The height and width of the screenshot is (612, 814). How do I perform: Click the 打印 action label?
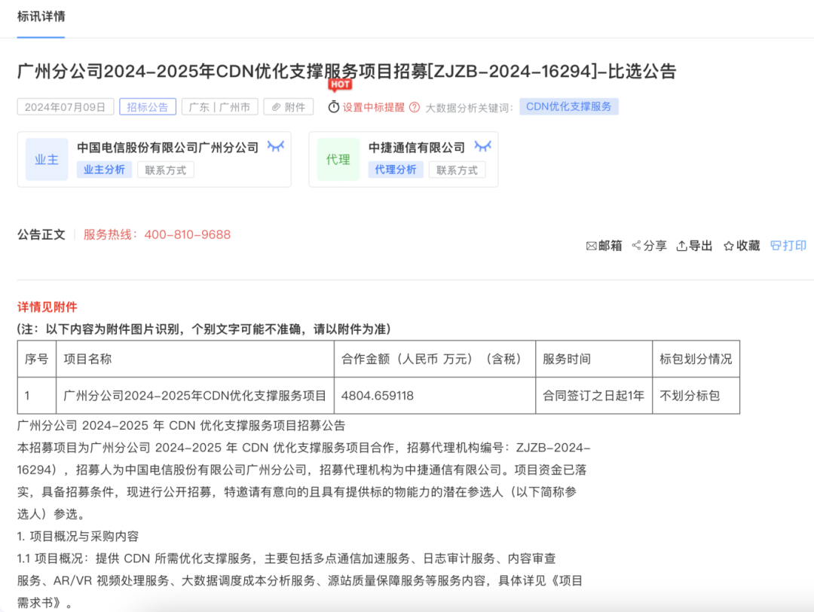794,246
